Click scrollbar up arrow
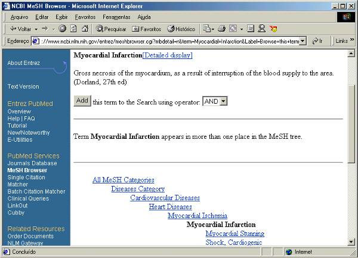The image size is (358, 258). pos(351,54)
